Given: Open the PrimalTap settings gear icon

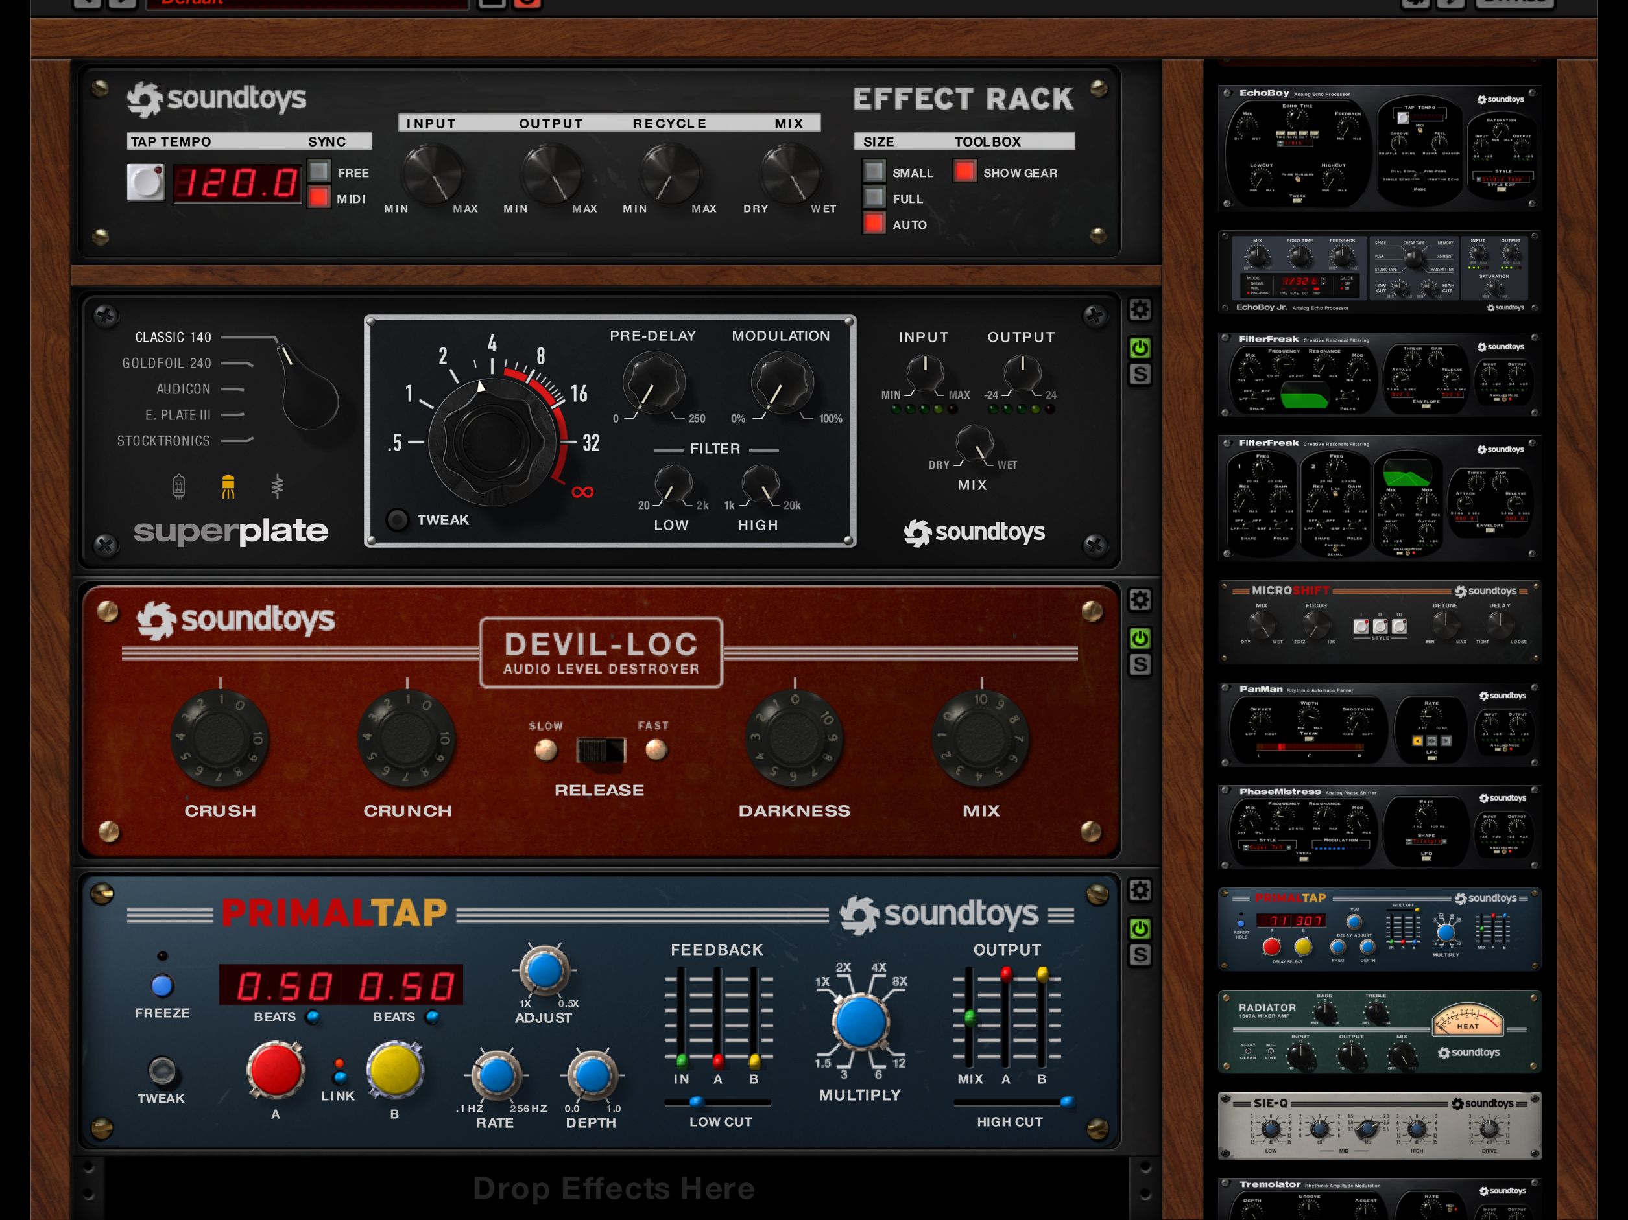Looking at the screenshot, I should [x=1140, y=890].
